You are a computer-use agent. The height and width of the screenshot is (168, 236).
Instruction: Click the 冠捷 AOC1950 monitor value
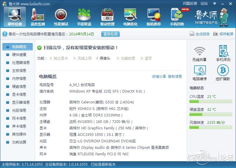[97, 135]
